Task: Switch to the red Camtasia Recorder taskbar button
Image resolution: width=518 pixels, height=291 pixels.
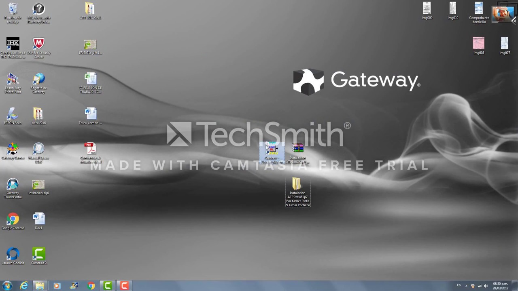Action: tap(125, 286)
